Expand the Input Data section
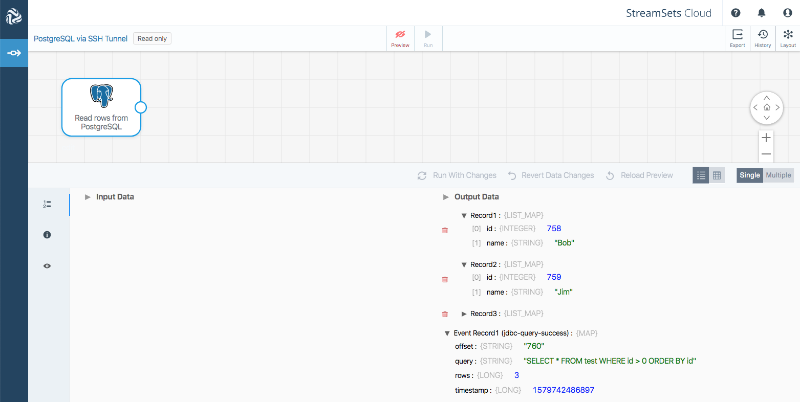 [x=88, y=197]
